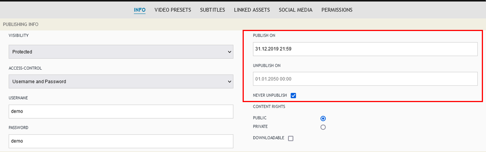
Task: Switch to the Video Presets tab
Action: 172,10
